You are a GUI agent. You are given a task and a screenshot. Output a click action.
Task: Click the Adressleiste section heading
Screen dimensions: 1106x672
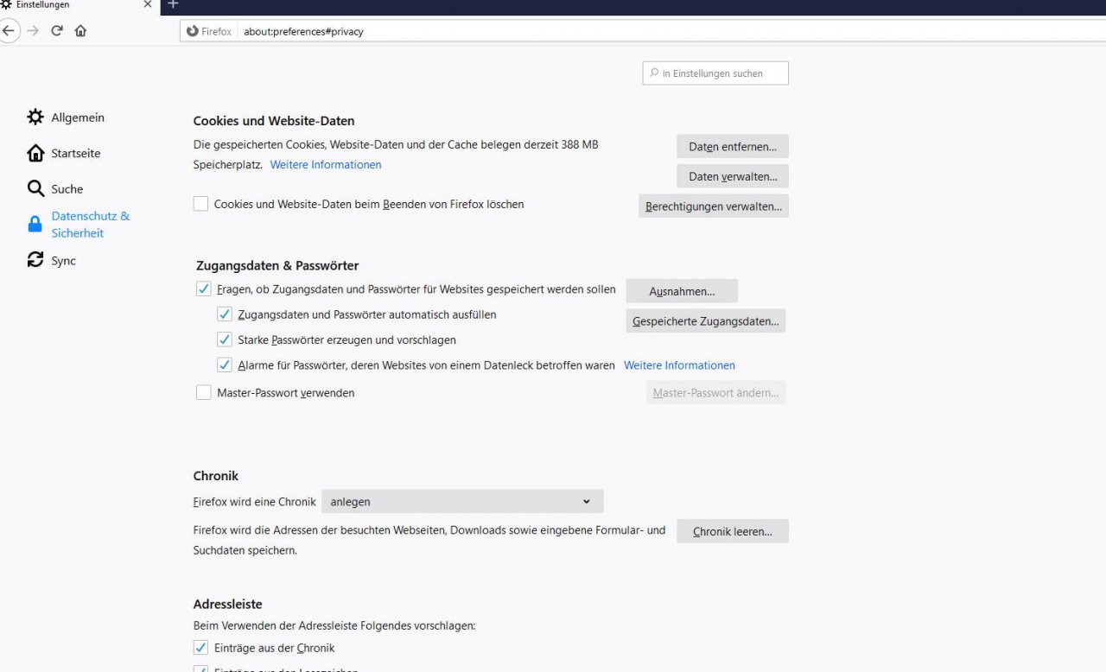(228, 604)
